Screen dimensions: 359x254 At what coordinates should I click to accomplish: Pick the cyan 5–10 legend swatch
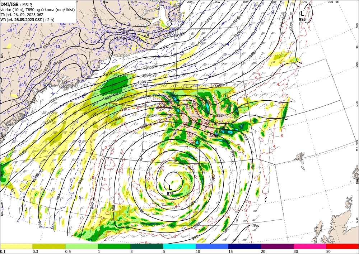pyautogui.click(x=179, y=246)
